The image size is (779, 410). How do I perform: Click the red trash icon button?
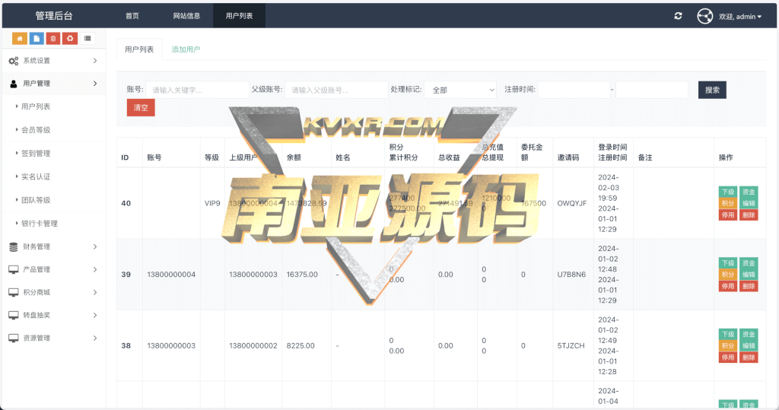53,38
